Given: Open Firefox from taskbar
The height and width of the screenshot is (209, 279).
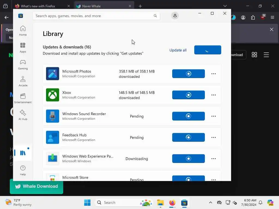Looking at the screenshot, I should (172, 202).
